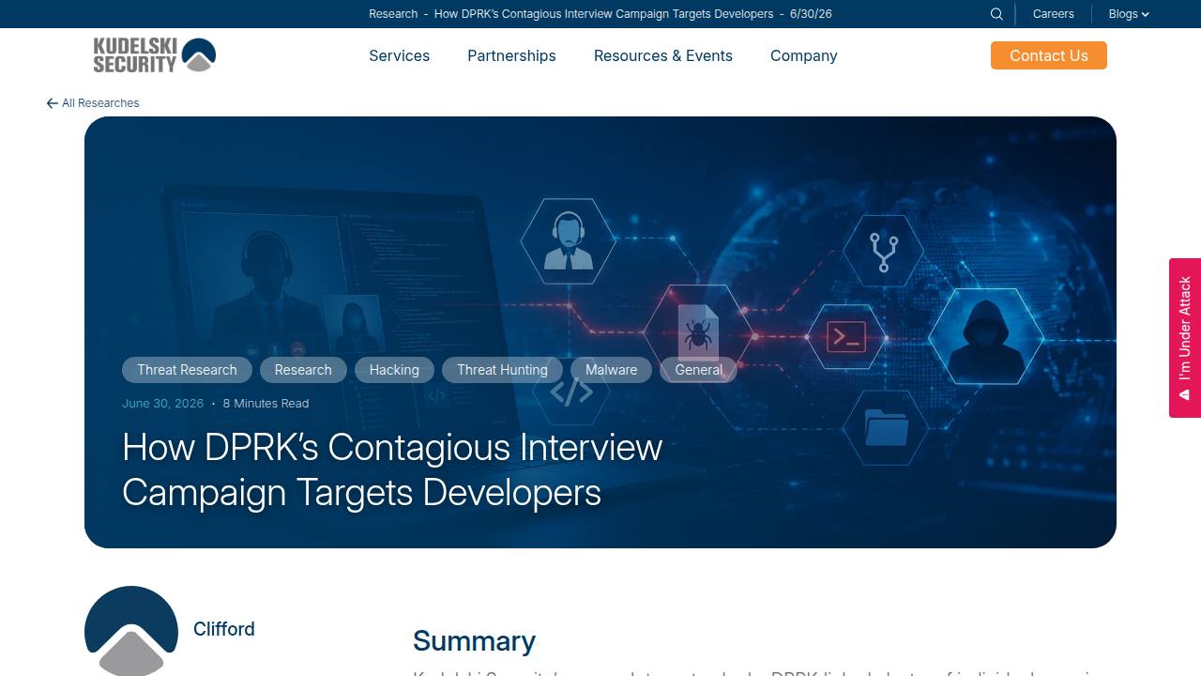Open the Careers link
The width and height of the screenshot is (1201, 676).
coord(1053,14)
